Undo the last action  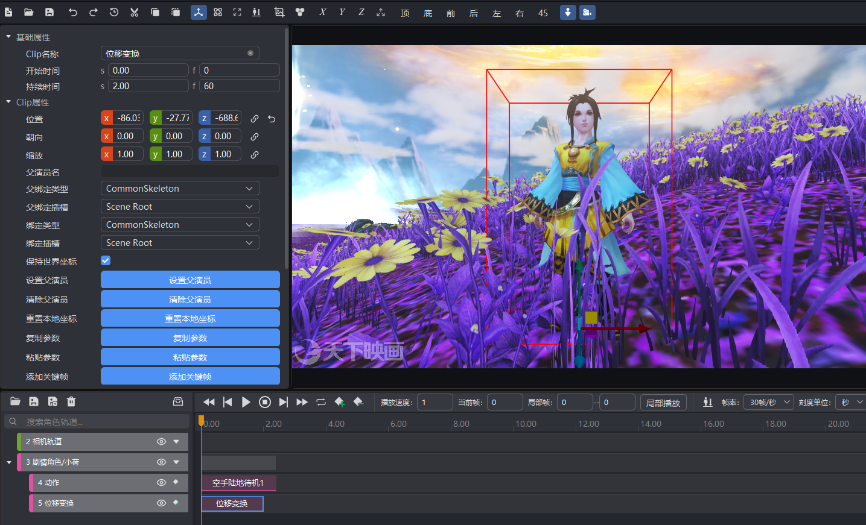[x=73, y=12]
